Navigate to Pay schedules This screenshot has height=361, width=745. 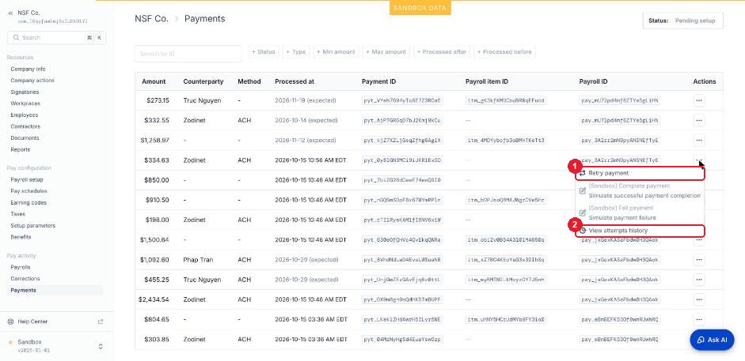pos(29,191)
